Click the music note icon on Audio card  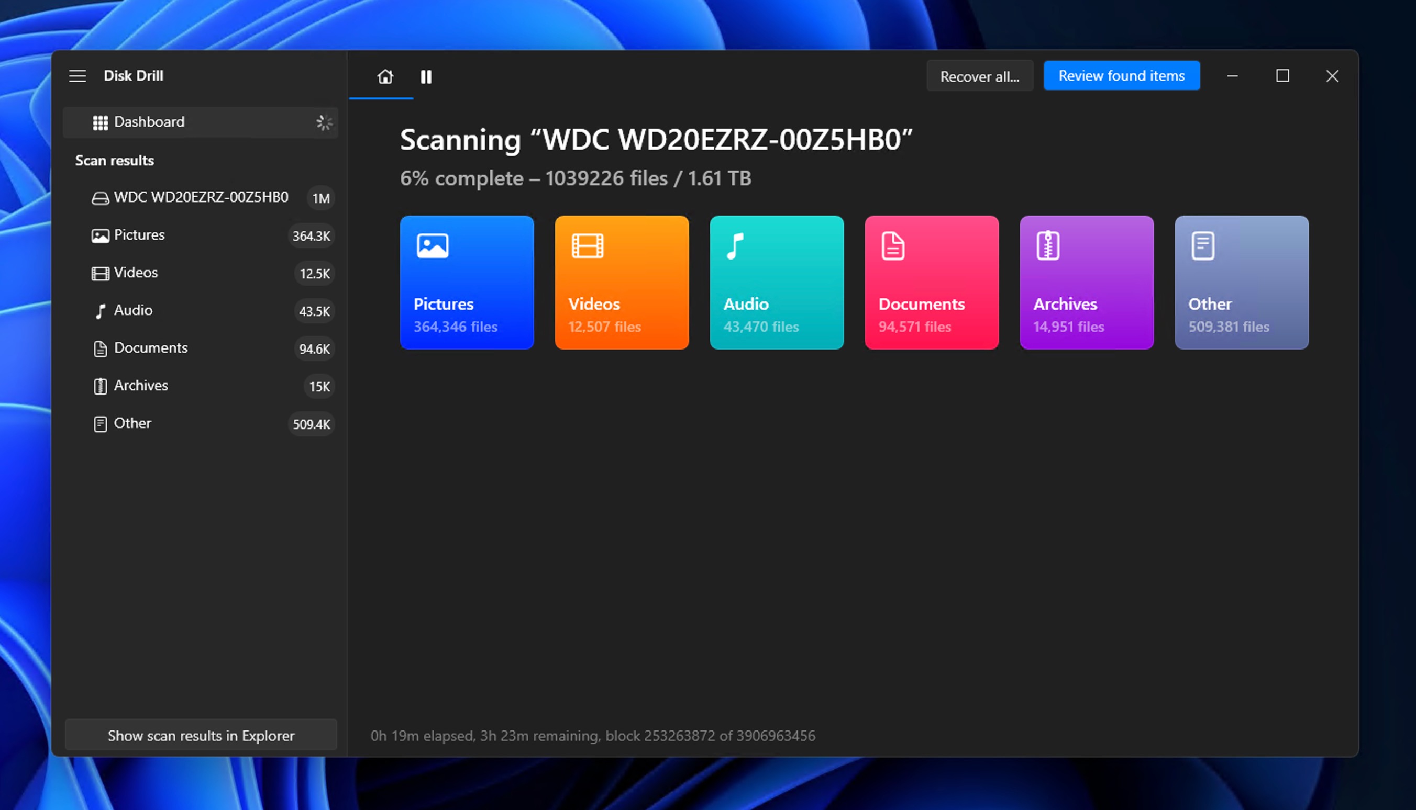point(735,246)
